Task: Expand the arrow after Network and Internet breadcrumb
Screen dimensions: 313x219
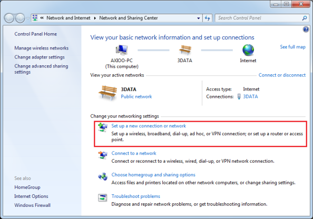Action: point(95,18)
